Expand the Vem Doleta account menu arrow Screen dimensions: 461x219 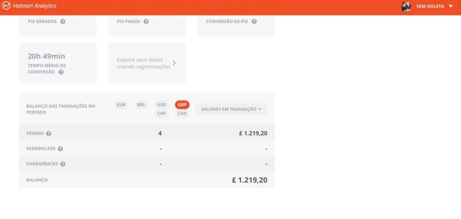(451, 6)
